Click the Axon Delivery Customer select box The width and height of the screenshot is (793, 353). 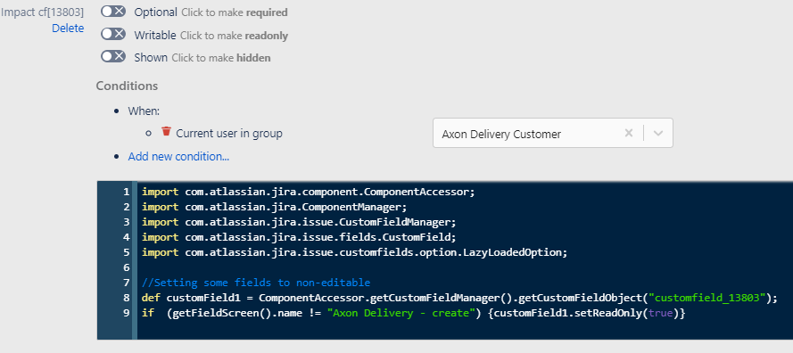click(x=553, y=133)
